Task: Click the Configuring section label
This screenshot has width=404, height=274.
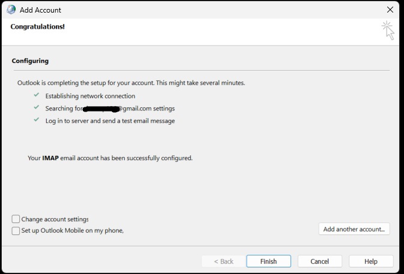Action: pos(30,61)
